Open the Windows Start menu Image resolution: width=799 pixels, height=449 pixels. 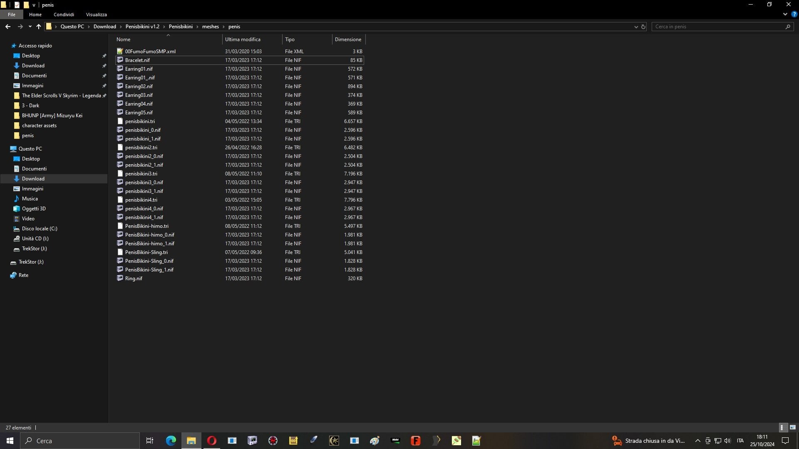[x=10, y=441]
